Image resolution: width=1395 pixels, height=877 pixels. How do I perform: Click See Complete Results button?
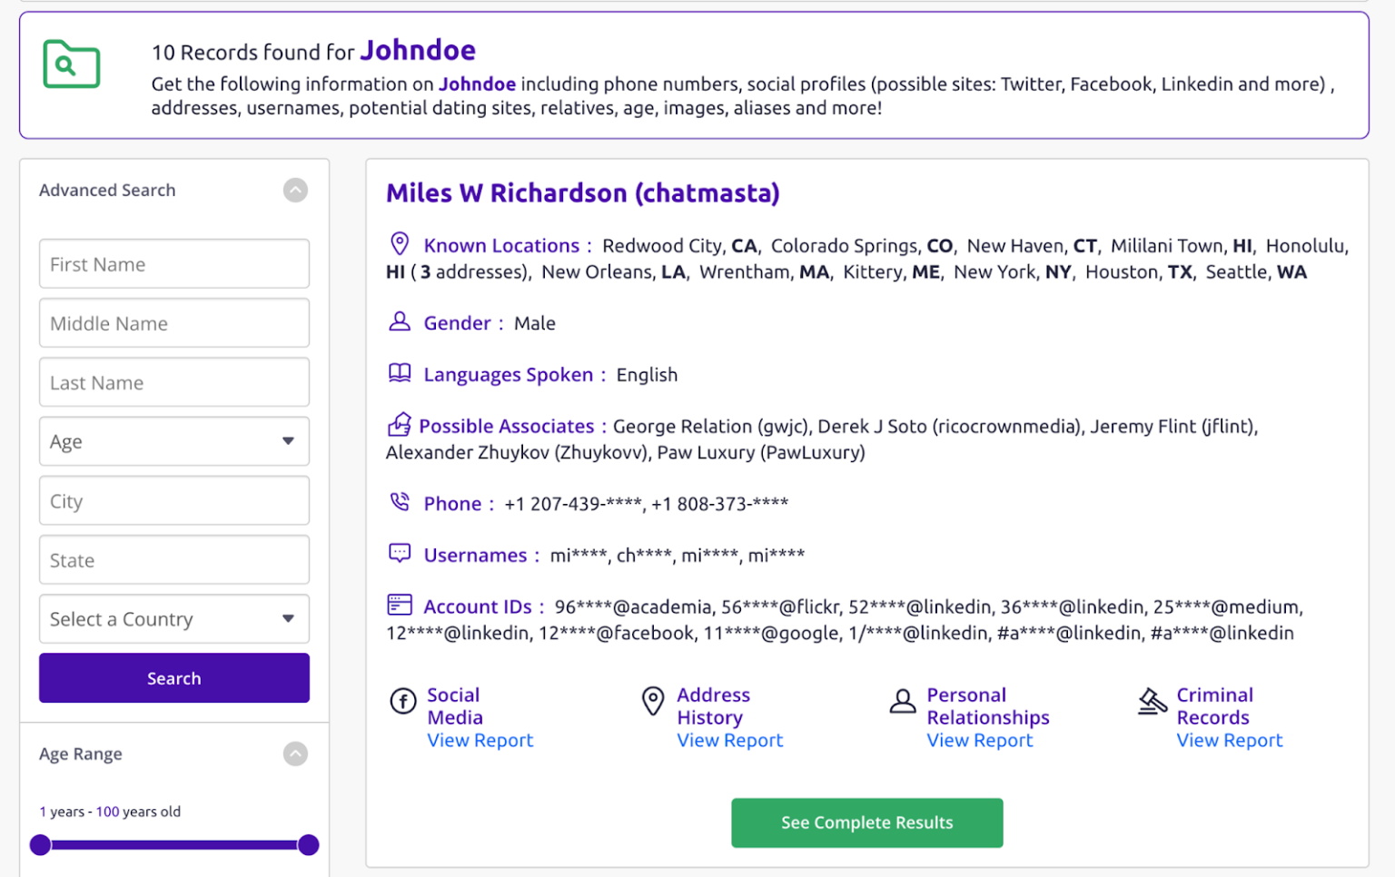pos(867,823)
